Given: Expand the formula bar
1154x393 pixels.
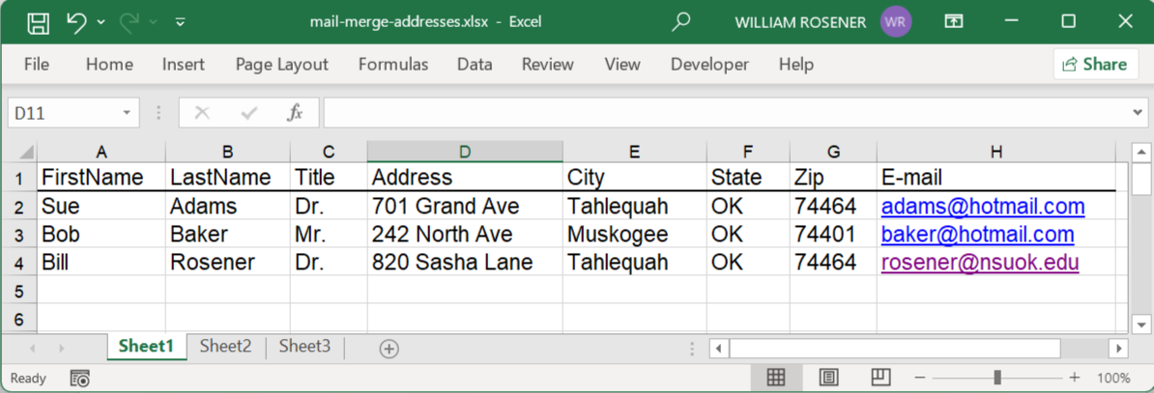Looking at the screenshot, I should [x=1137, y=113].
